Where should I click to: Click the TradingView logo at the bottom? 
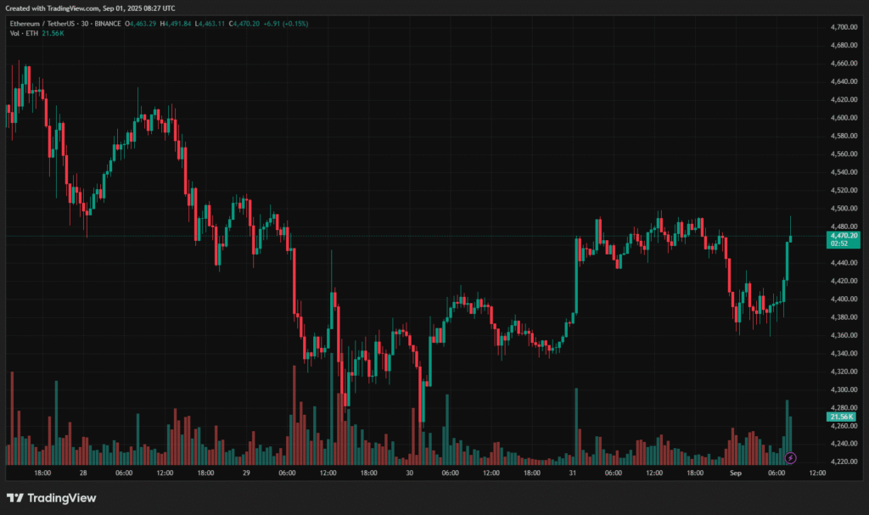[52, 498]
